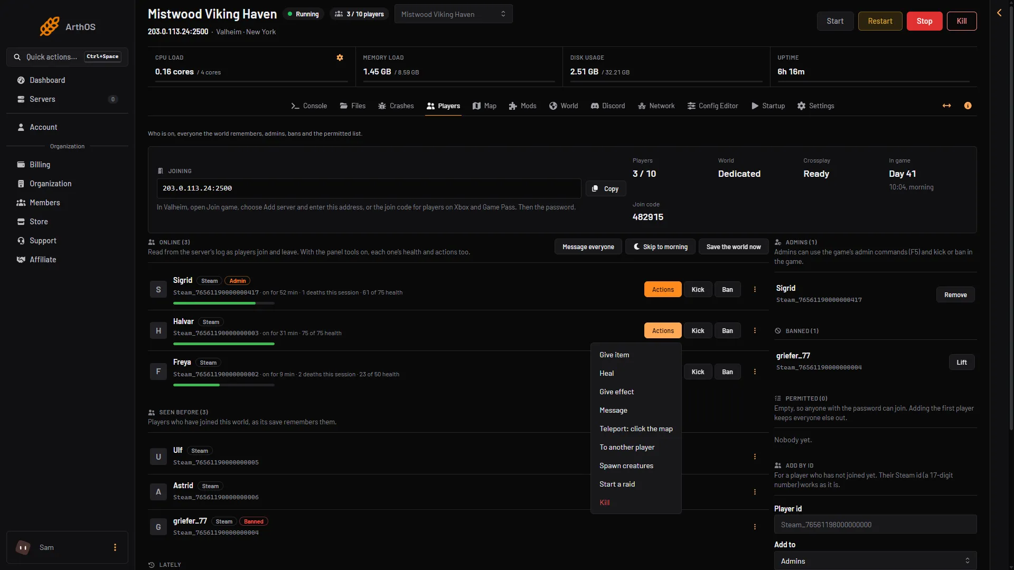Open Quick actions search box
Image resolution: width=1014 pixels, height=570 pixels.
67,57
